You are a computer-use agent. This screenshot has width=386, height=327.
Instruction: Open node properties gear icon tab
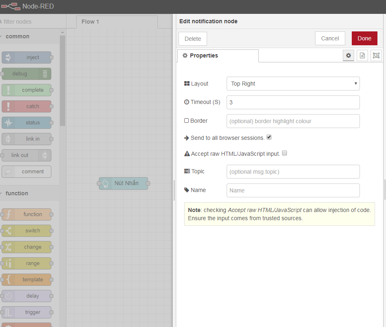349,55
